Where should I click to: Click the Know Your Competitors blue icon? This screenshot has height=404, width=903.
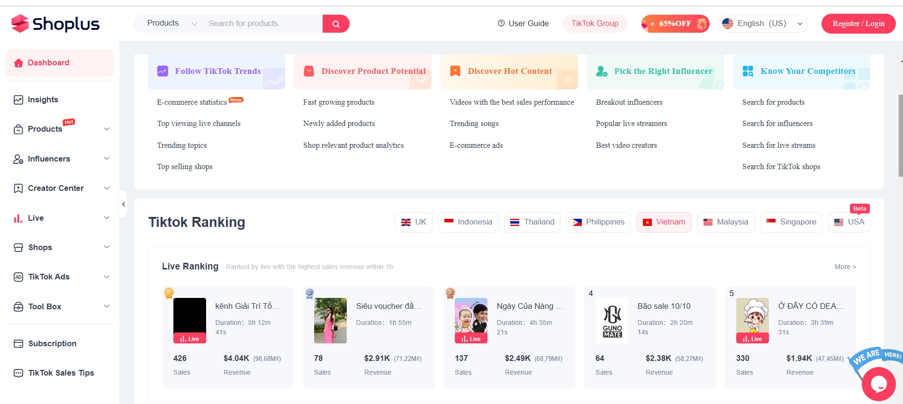click(748, 71)
